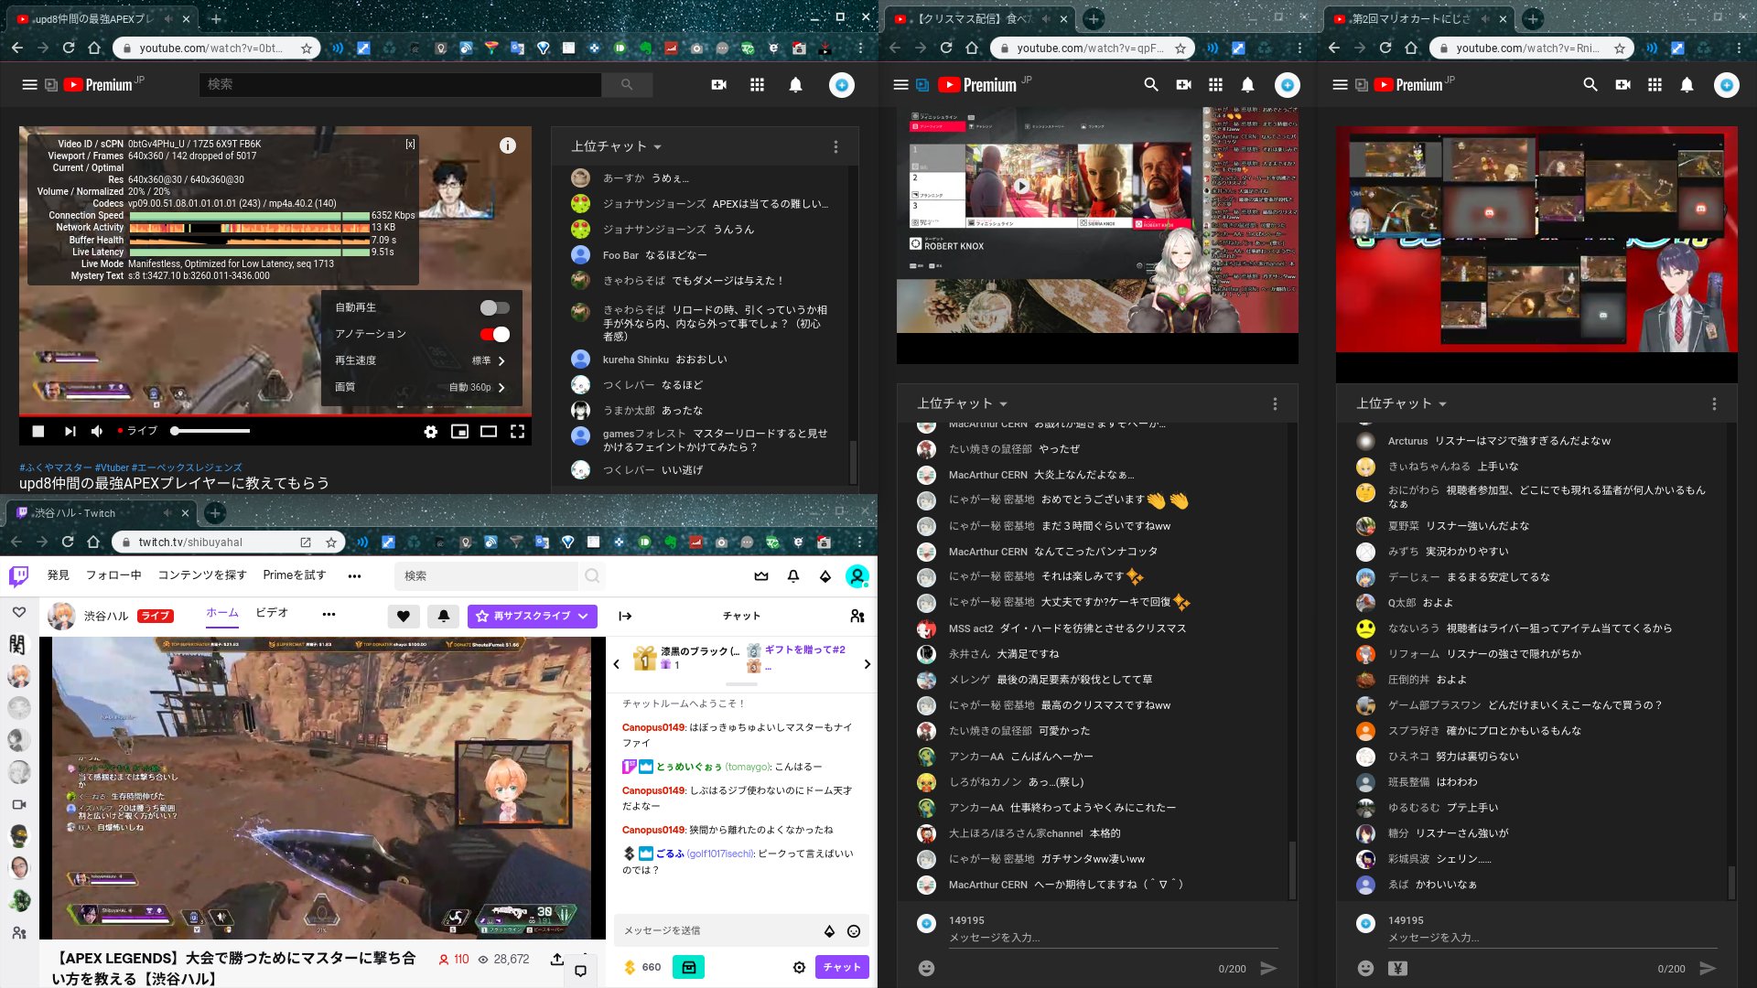Open Twitch home logo
This screenshot has width=1757, height=988.
[18, 575]
